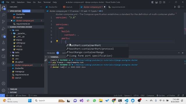Select hostPort:containerPort/protocol suggestion
Image resolution: width=186 pixels, height=104 pixels.
click(x=97, y=49)
